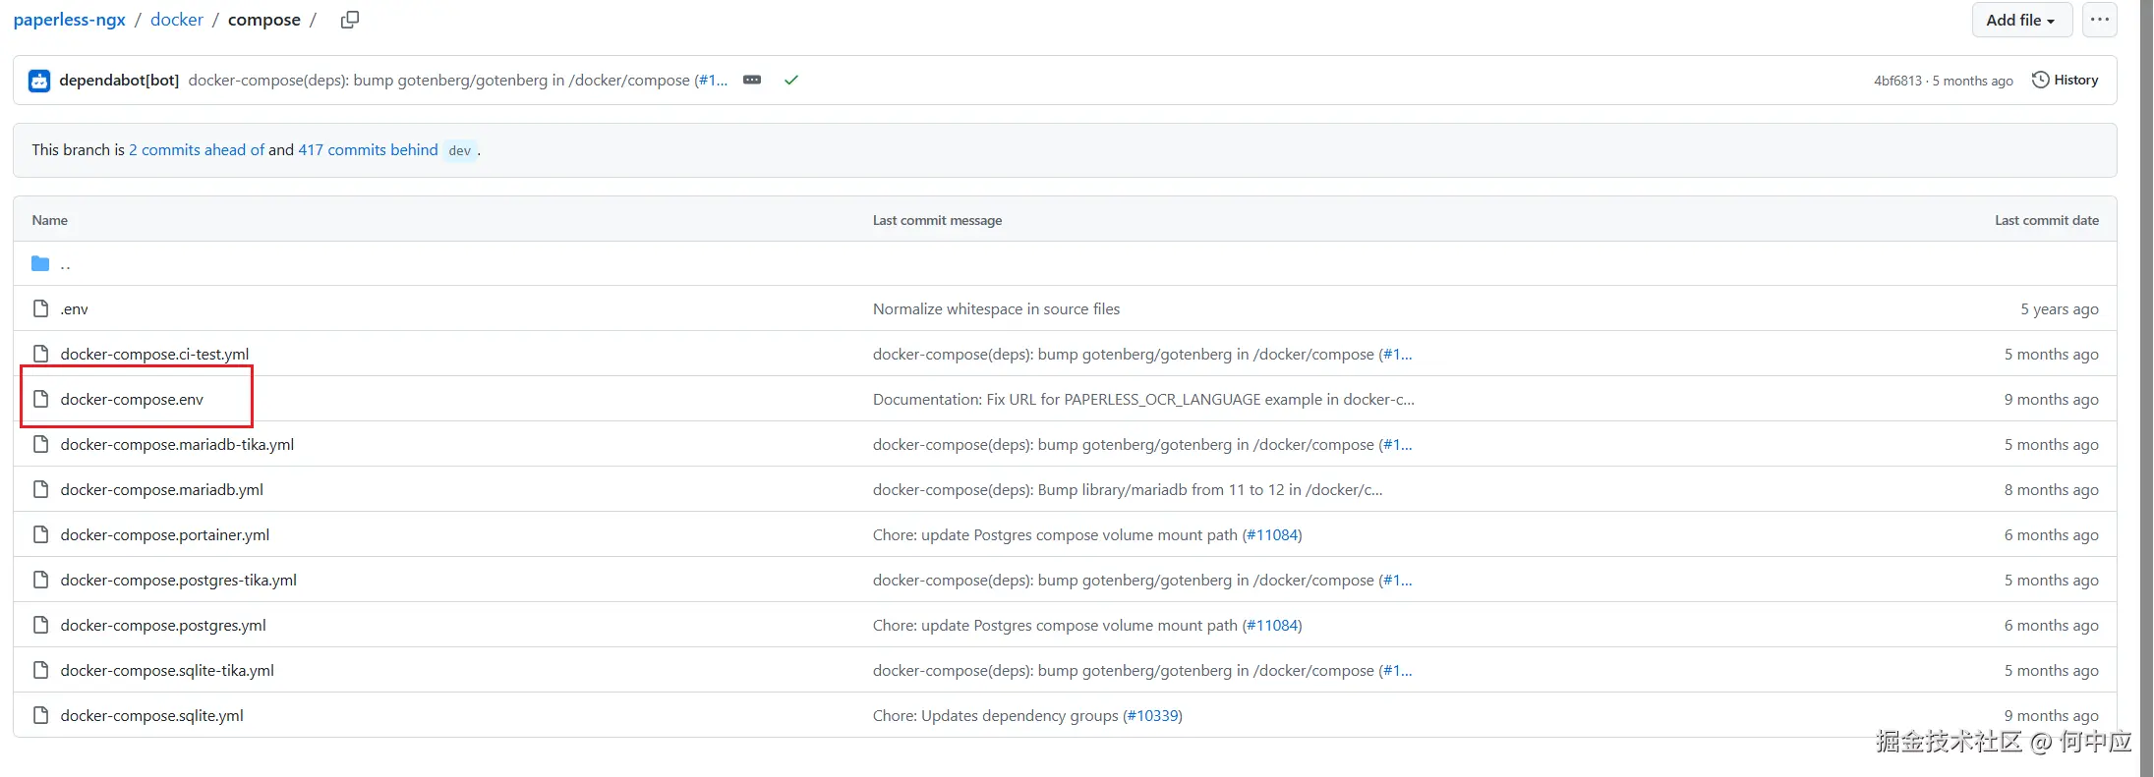Screen dimensions: 2154x777
Task: Click file icon next to docker-compose.sqlite.yml
Action: [40, 715]
